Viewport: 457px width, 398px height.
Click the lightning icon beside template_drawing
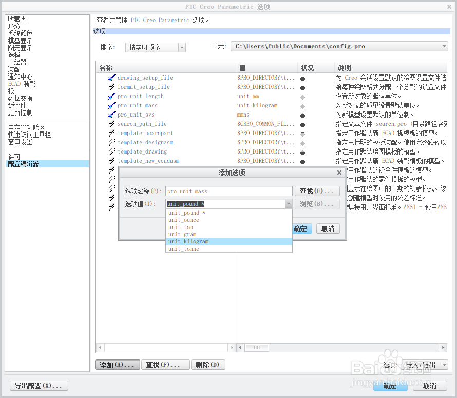[x=111, y=151]
